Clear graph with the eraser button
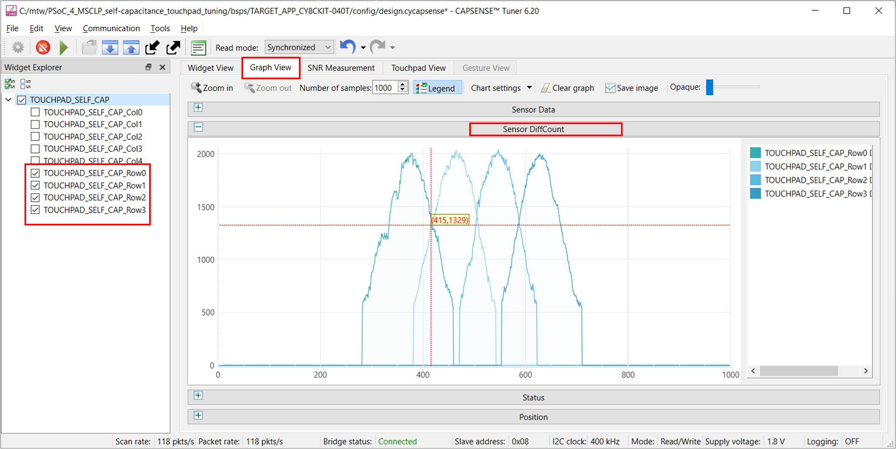896x449 pixels. [x=567, y=88]
